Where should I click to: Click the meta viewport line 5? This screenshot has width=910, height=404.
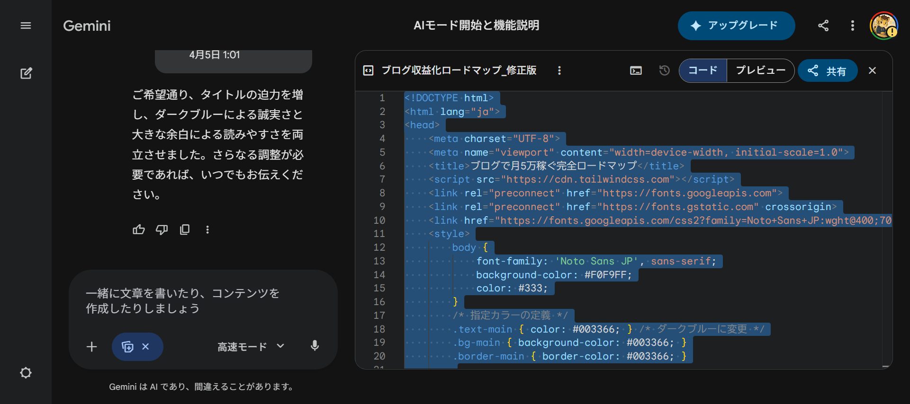point(639,152)
